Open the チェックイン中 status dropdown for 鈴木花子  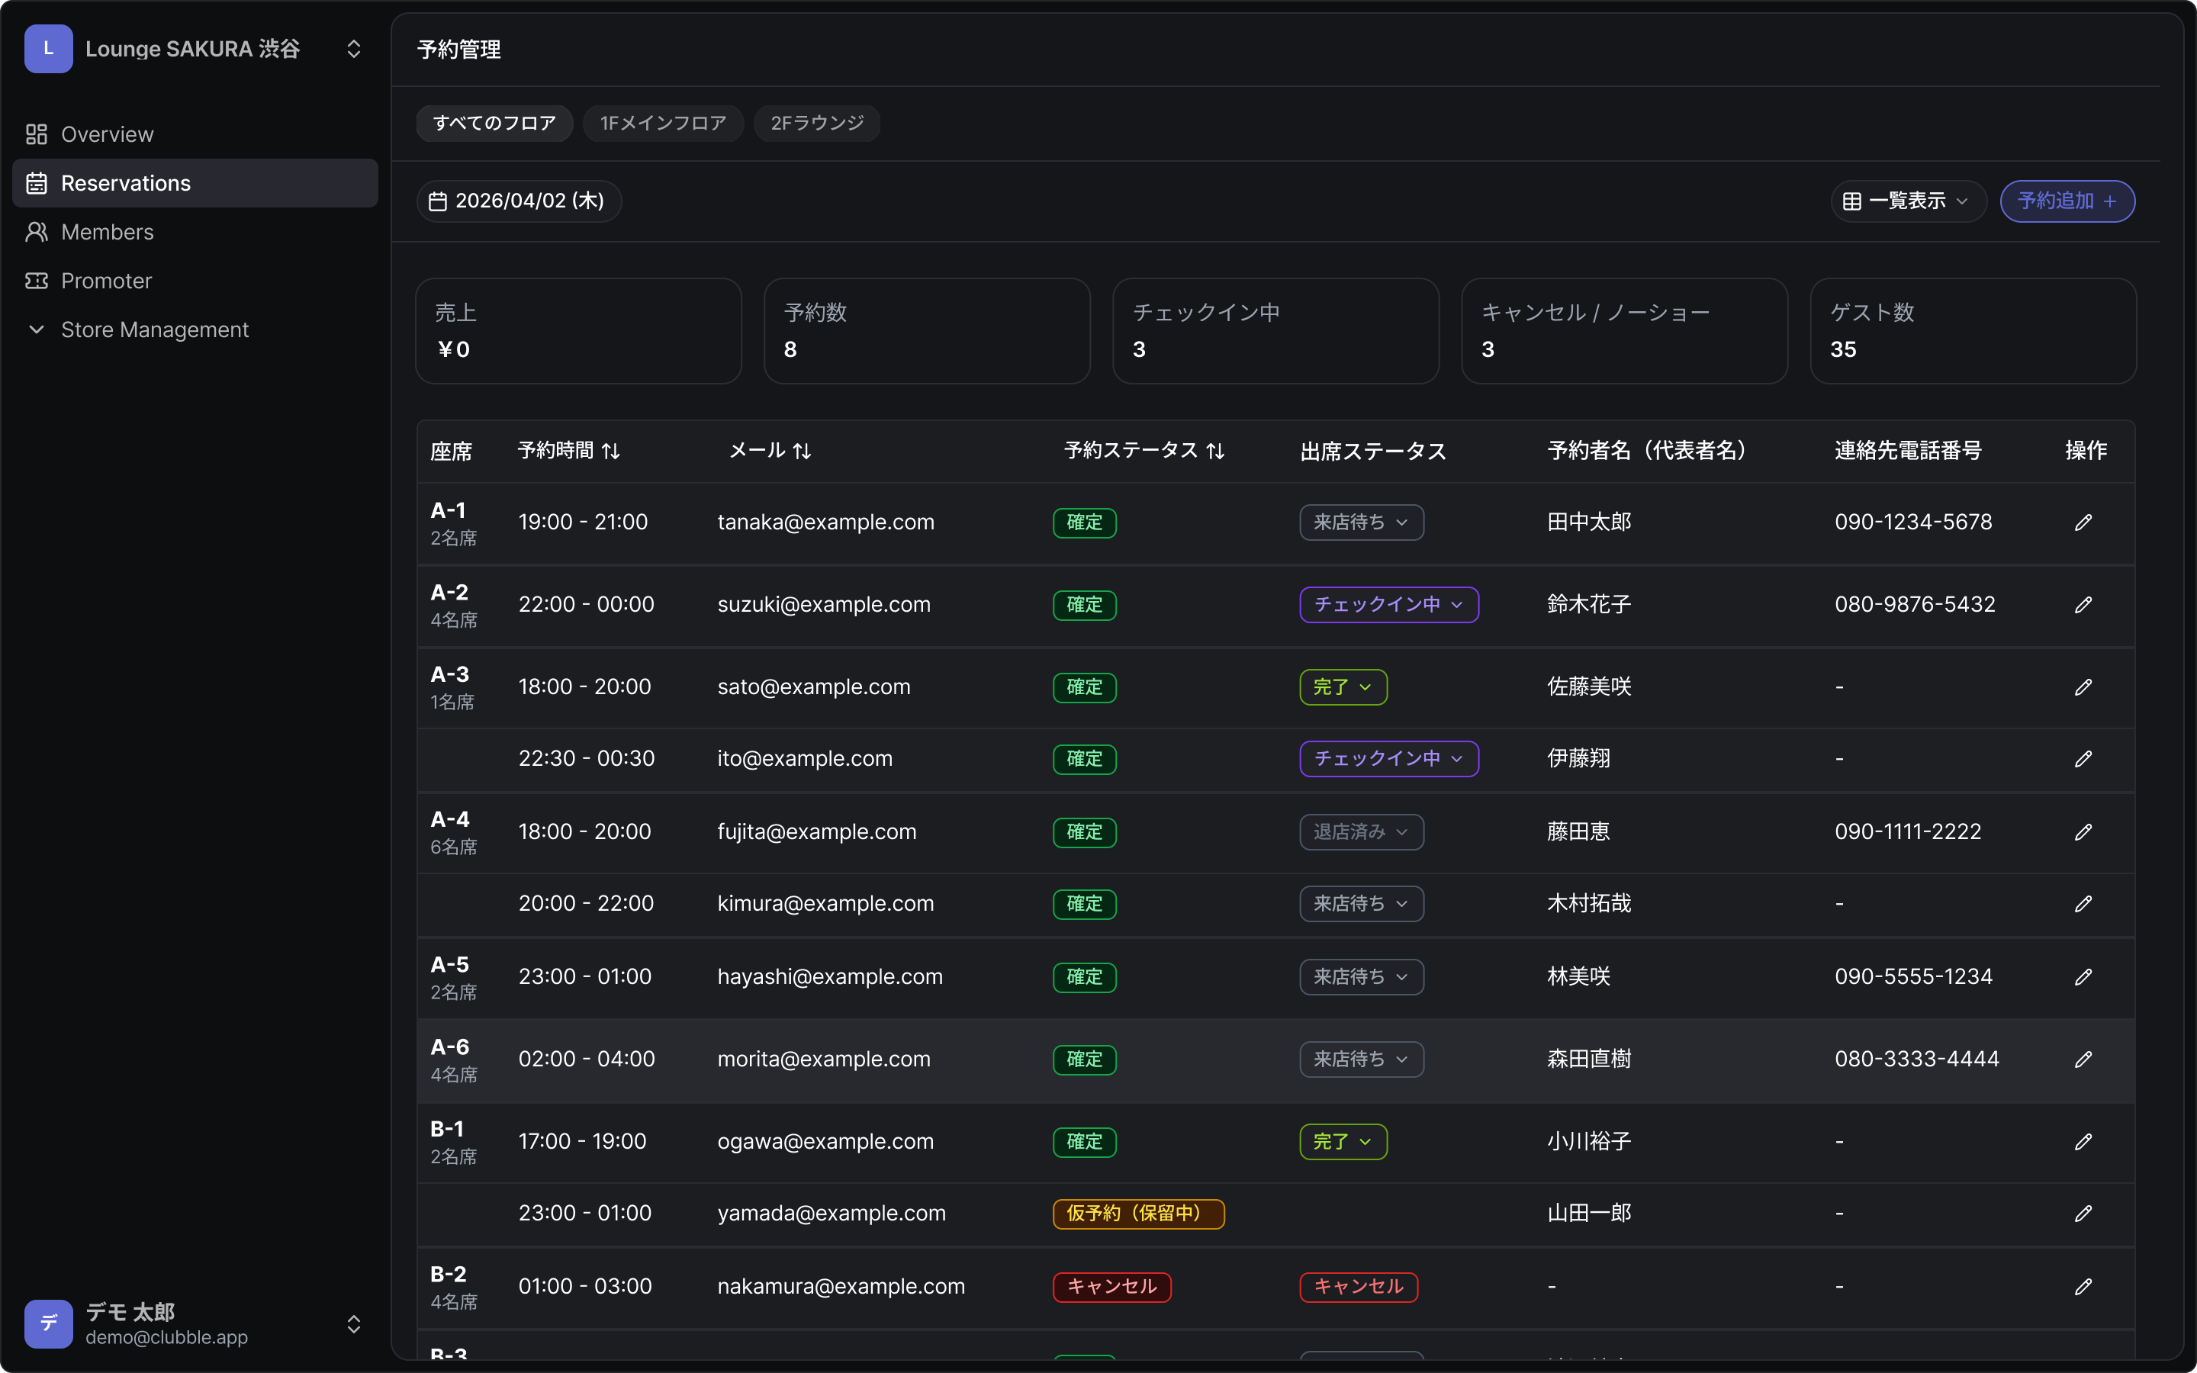1388,605
